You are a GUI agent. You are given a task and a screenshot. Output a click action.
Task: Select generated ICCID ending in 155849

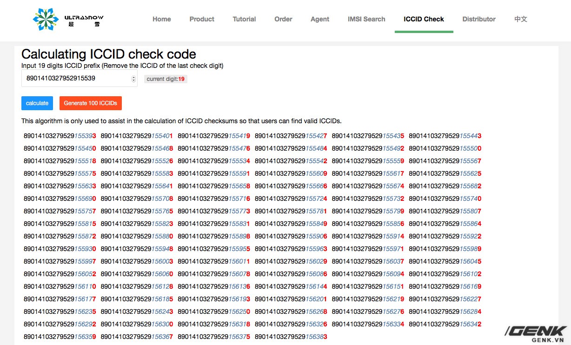point(291,224)
